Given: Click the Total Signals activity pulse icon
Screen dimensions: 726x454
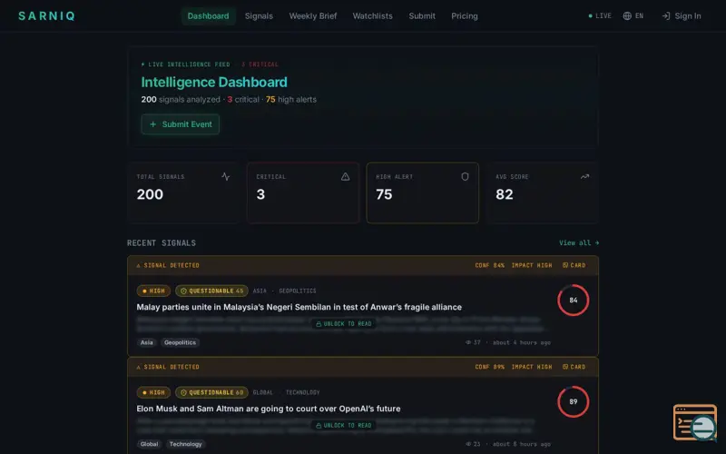Looking at the screenshot, I should (225, 176).
